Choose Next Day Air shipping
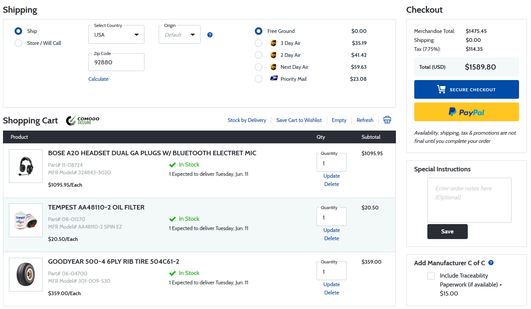 [259, 67]
